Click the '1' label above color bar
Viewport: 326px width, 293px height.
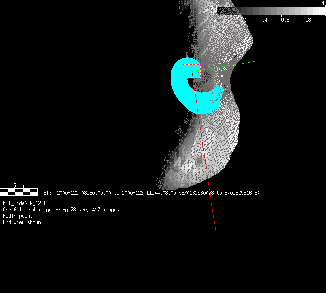pyautogui.click(x=323, y=3)
